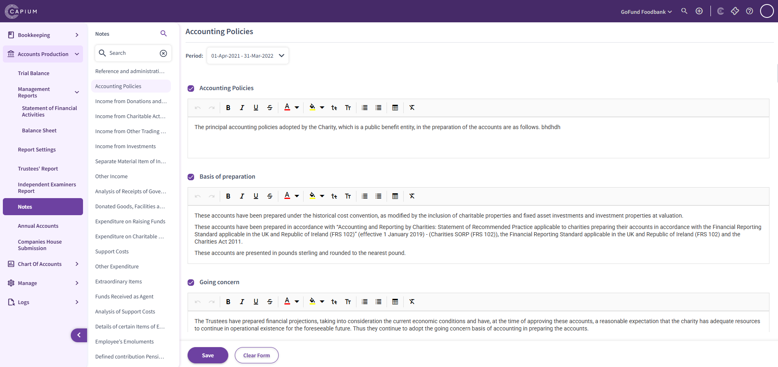Open the Funds Received as Agent note

[124, 296]
